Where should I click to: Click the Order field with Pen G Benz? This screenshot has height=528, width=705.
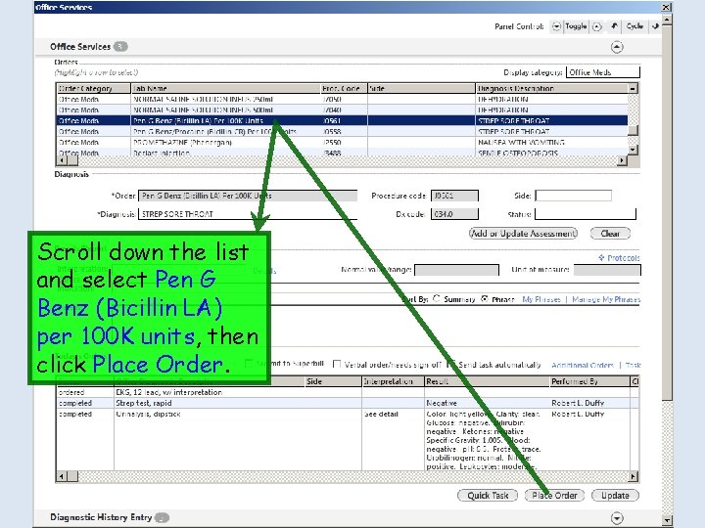(x=248, y=196)
